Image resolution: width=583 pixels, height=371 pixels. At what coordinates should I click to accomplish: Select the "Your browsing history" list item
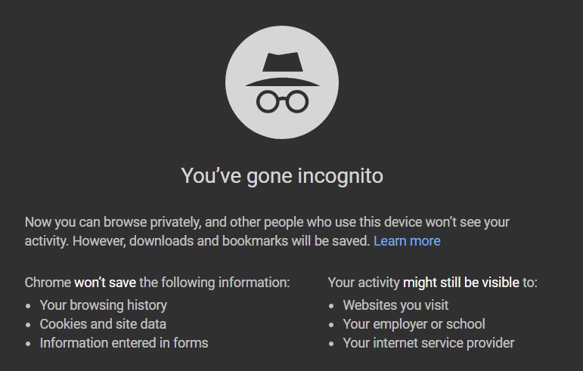tap(104, 305)
